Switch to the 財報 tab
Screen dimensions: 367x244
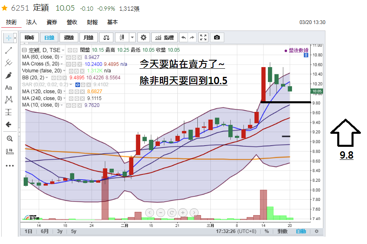[92, 22]
